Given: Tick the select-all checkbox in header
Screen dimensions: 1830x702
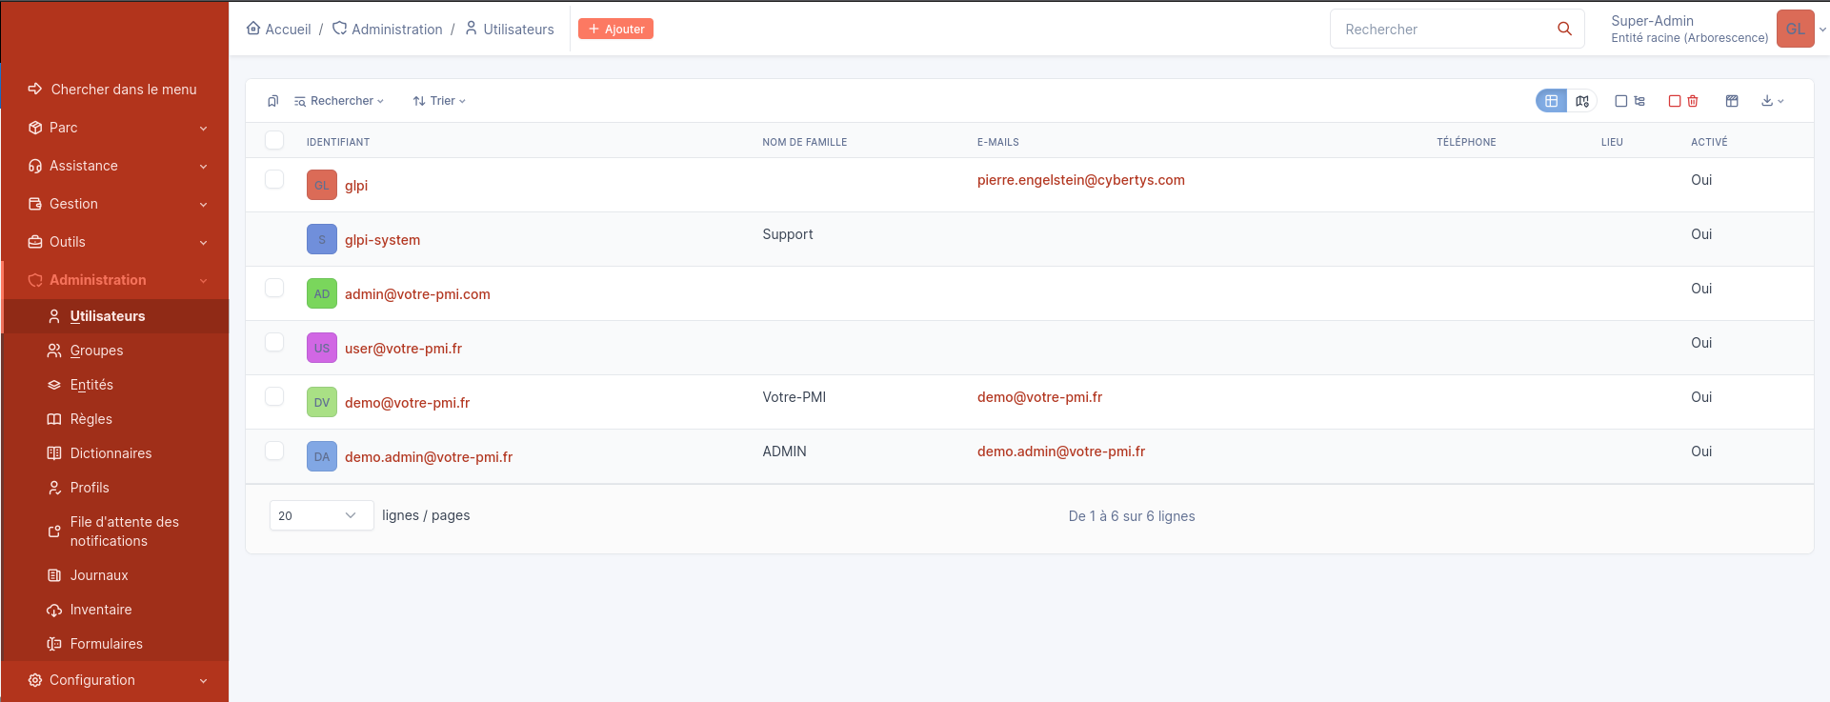Looking at the screenshot, I should tap(274, 141).
